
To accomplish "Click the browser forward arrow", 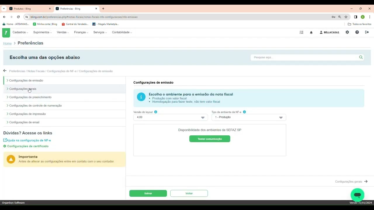I will point(11,17).
